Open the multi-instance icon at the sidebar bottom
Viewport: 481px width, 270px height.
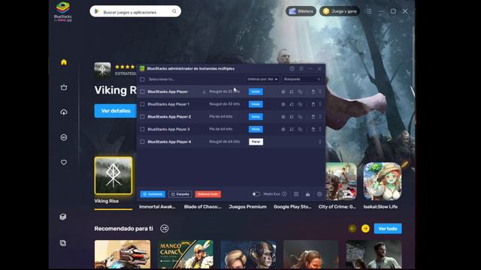pyautogui.click(x=63, y=243)
